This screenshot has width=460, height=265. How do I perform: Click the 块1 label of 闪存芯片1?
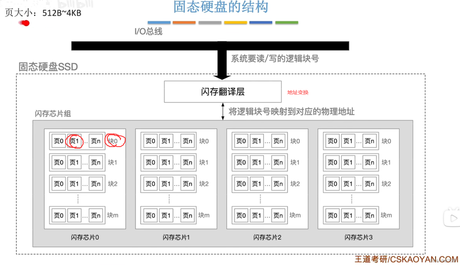[x=204, y=162]
